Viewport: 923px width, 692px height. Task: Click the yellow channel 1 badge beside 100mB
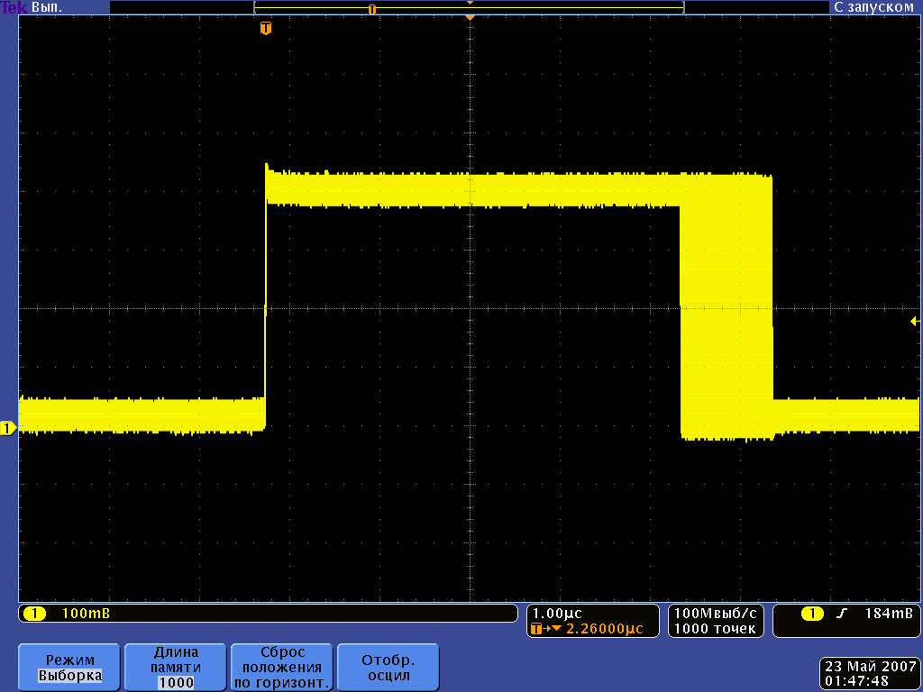tap(34, 614)
